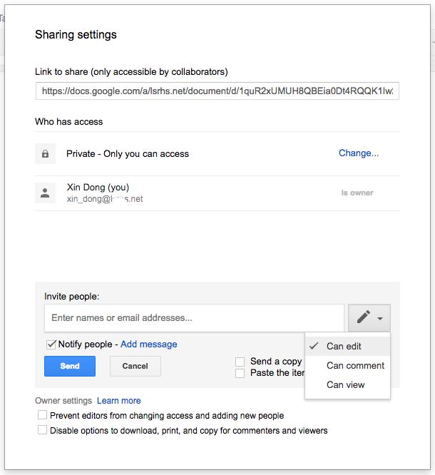Viewport: 435px width, 475px height.
Task: Collapse the permission dropdown arrow
Action: tap(381, 319)
